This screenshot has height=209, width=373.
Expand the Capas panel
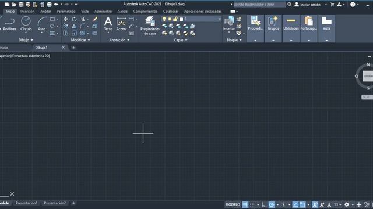coord(180,40)
